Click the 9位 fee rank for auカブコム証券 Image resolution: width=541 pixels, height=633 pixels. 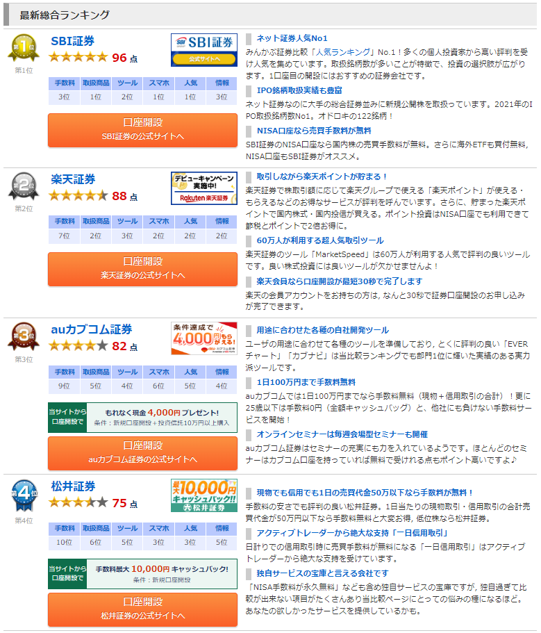pos(64,386)
